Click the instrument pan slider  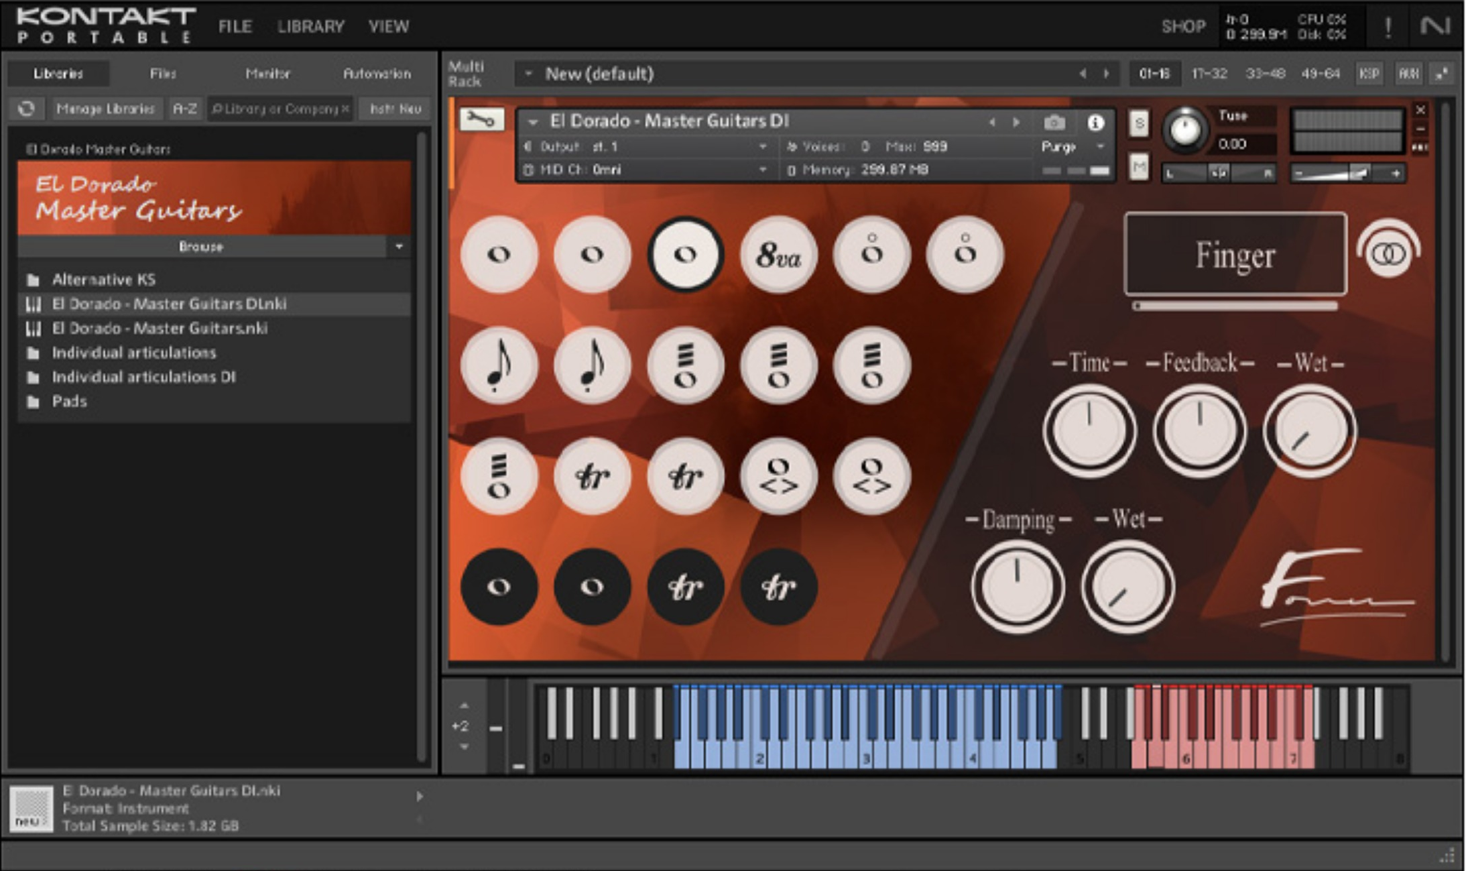point(1219,174)
